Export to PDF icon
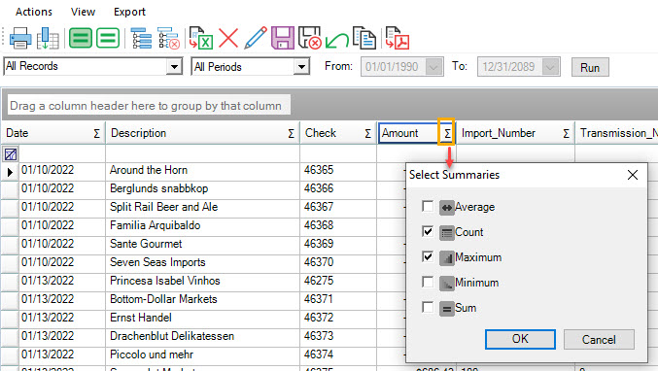This screenshot has height=371, width=658. coord(397,38)
